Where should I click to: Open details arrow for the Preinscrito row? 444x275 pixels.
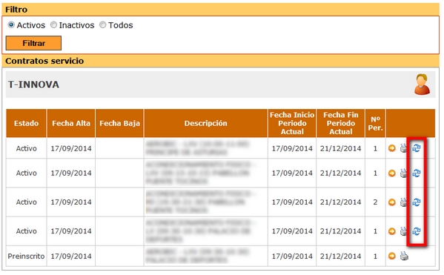point(391,256)
